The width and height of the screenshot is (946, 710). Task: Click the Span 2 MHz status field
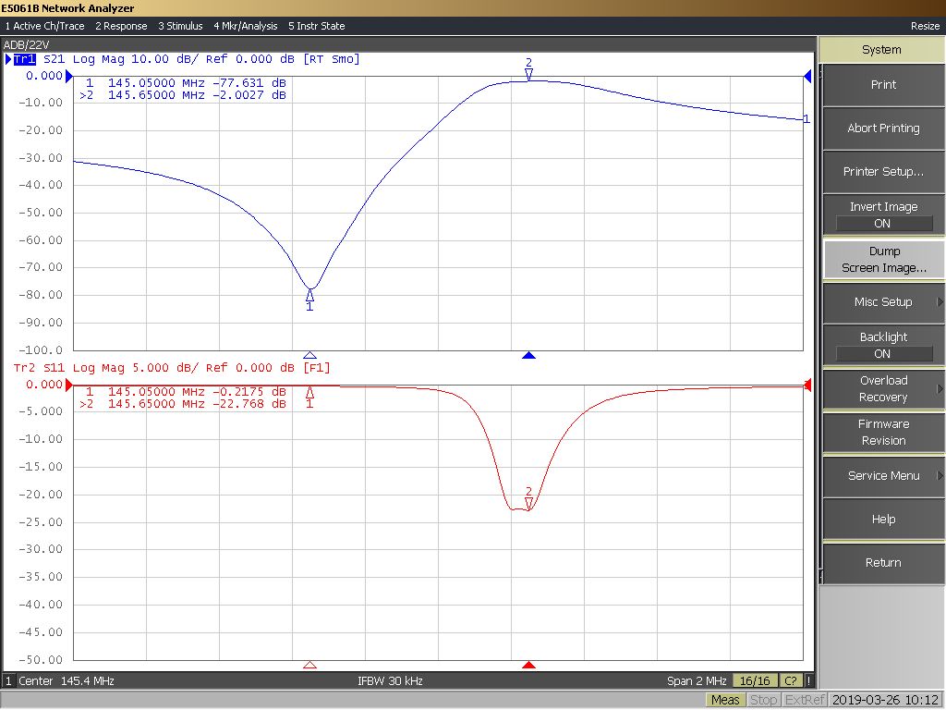pyautogui.click(x=697, y=681)
